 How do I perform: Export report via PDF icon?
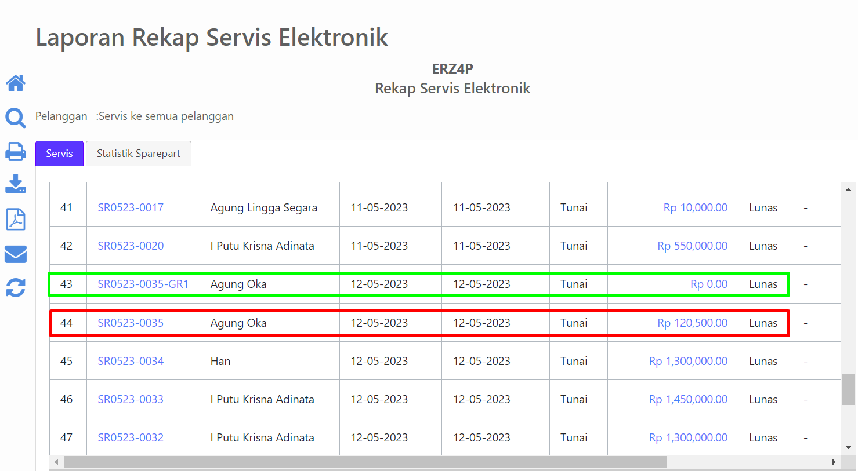pyautogui.click(x=16, y=220)
